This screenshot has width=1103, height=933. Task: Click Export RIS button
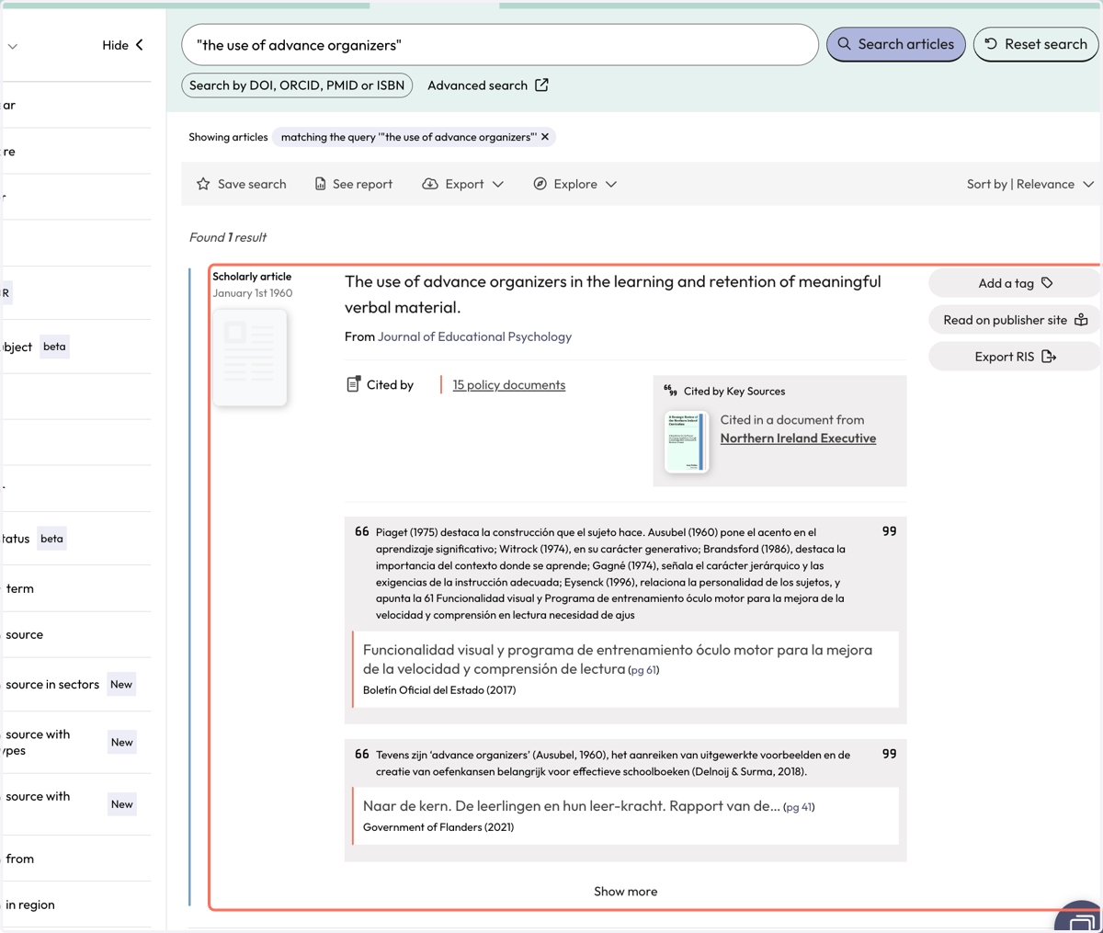coord(1015,357)
